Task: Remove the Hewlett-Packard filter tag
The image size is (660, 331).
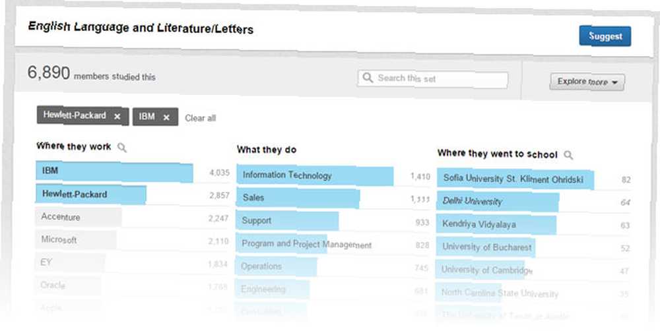Action: [x=117, y=117]
